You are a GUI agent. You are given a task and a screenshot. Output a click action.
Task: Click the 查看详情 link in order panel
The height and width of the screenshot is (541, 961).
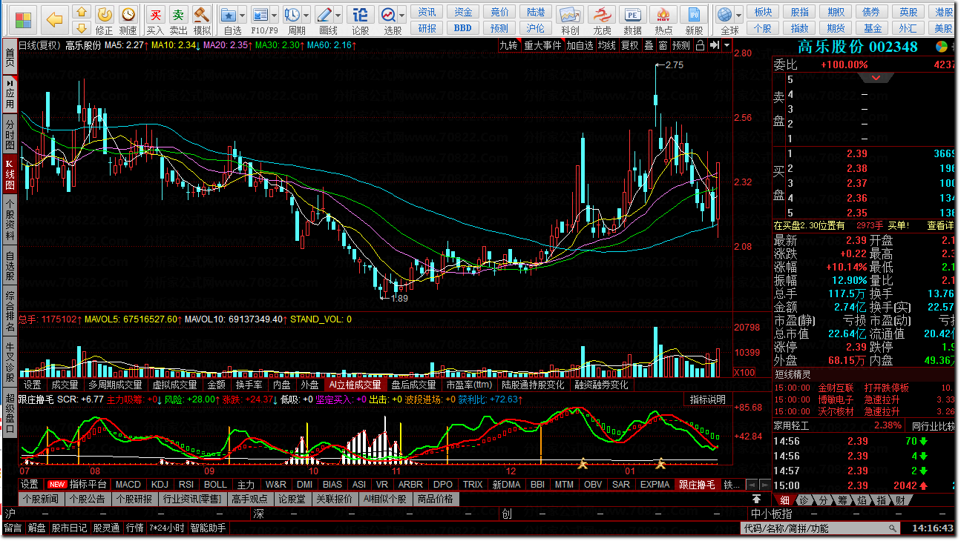click(940, 225)
